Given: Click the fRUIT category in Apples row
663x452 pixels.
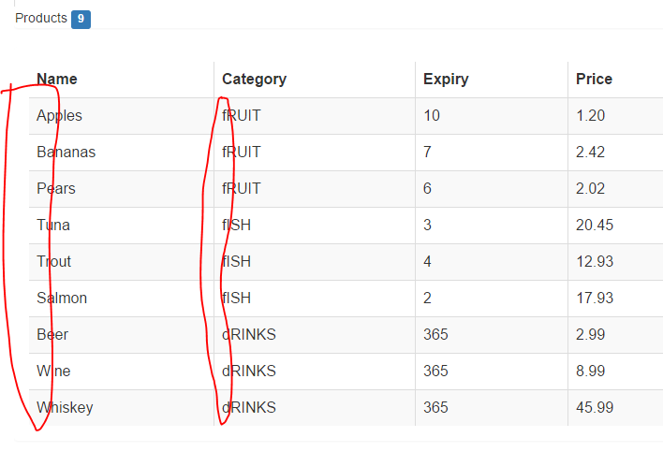Looking at the screenshot, I should click(242, 116).
